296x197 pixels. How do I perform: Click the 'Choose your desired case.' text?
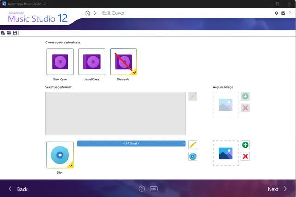(x=63, y=43)
